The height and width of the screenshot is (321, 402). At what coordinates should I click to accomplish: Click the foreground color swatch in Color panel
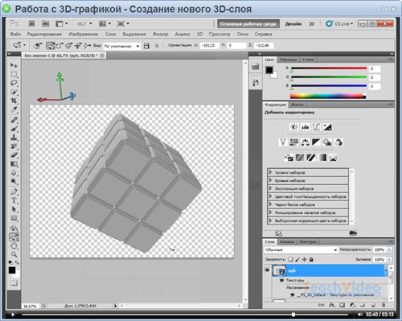(x=269, y=70)
